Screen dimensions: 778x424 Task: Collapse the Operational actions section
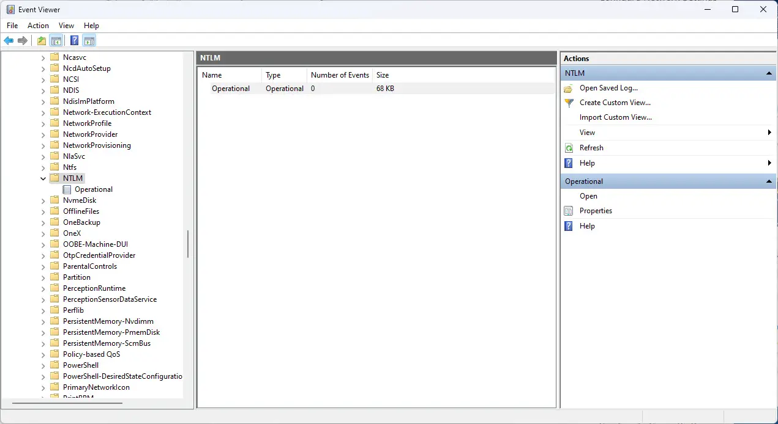(x=769, y=181)
